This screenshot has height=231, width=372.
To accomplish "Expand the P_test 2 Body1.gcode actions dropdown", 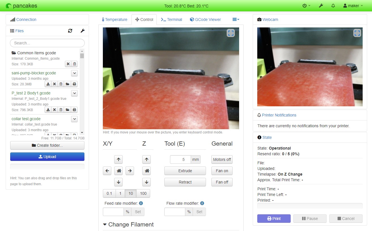I will [x=74, y=93].
